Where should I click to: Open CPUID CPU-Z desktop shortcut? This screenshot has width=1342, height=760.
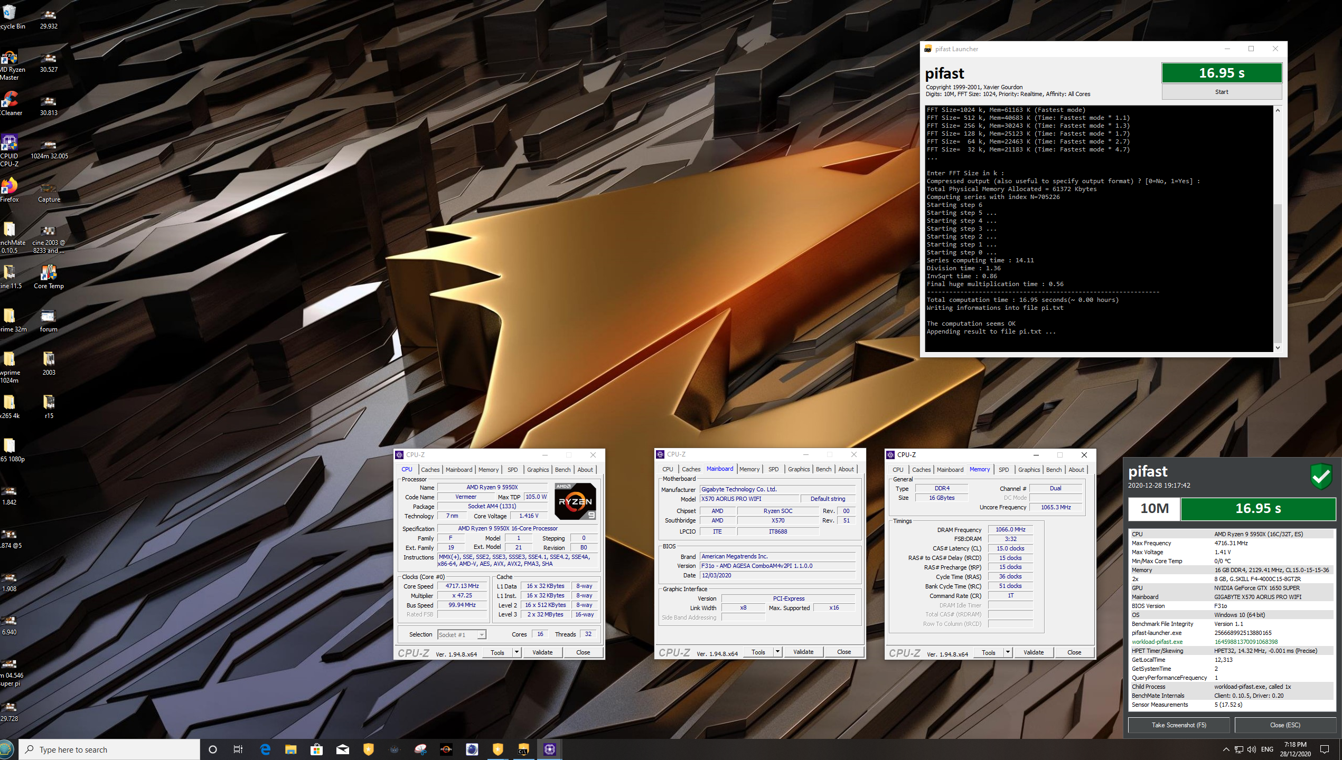[10, 150]
